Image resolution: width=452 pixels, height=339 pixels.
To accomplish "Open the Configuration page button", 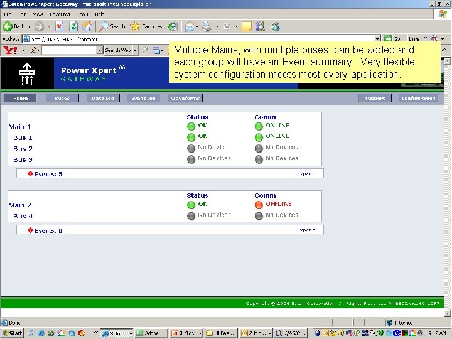I will (419, 99).
